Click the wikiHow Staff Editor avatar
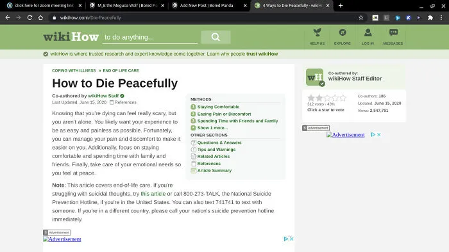 (315, 77)
